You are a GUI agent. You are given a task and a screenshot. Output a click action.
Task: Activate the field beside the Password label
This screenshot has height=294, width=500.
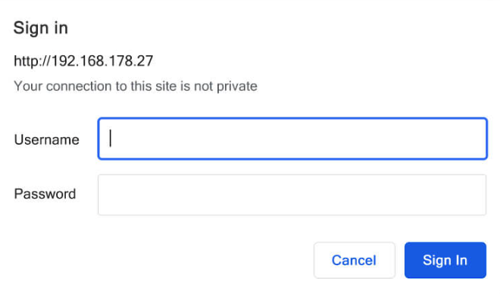(292, 195)
